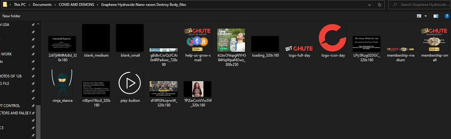The width and height of the screenshot is (451, 139).
Task: Toggle the preview pane icon
Action: tap(436, 16)
